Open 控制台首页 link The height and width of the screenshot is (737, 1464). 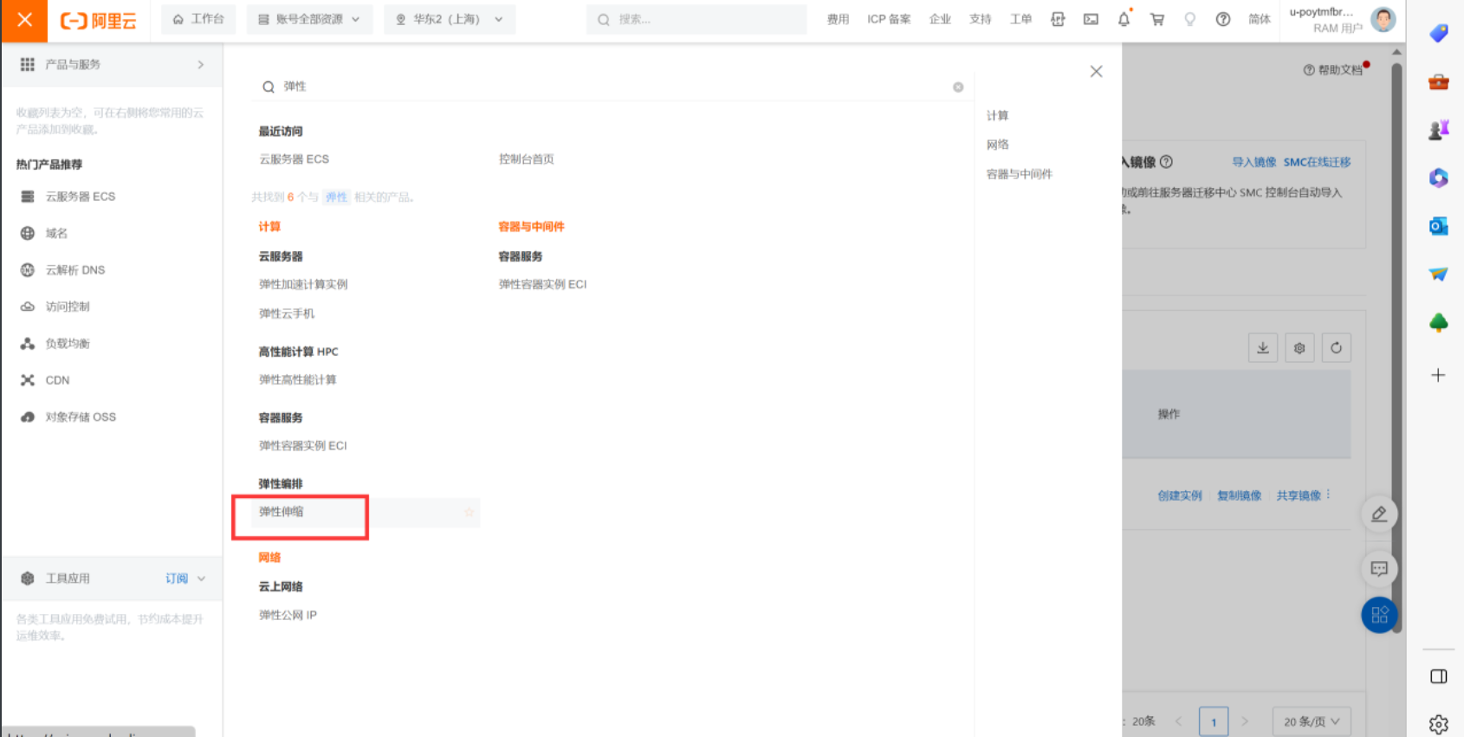click(526, 159)
